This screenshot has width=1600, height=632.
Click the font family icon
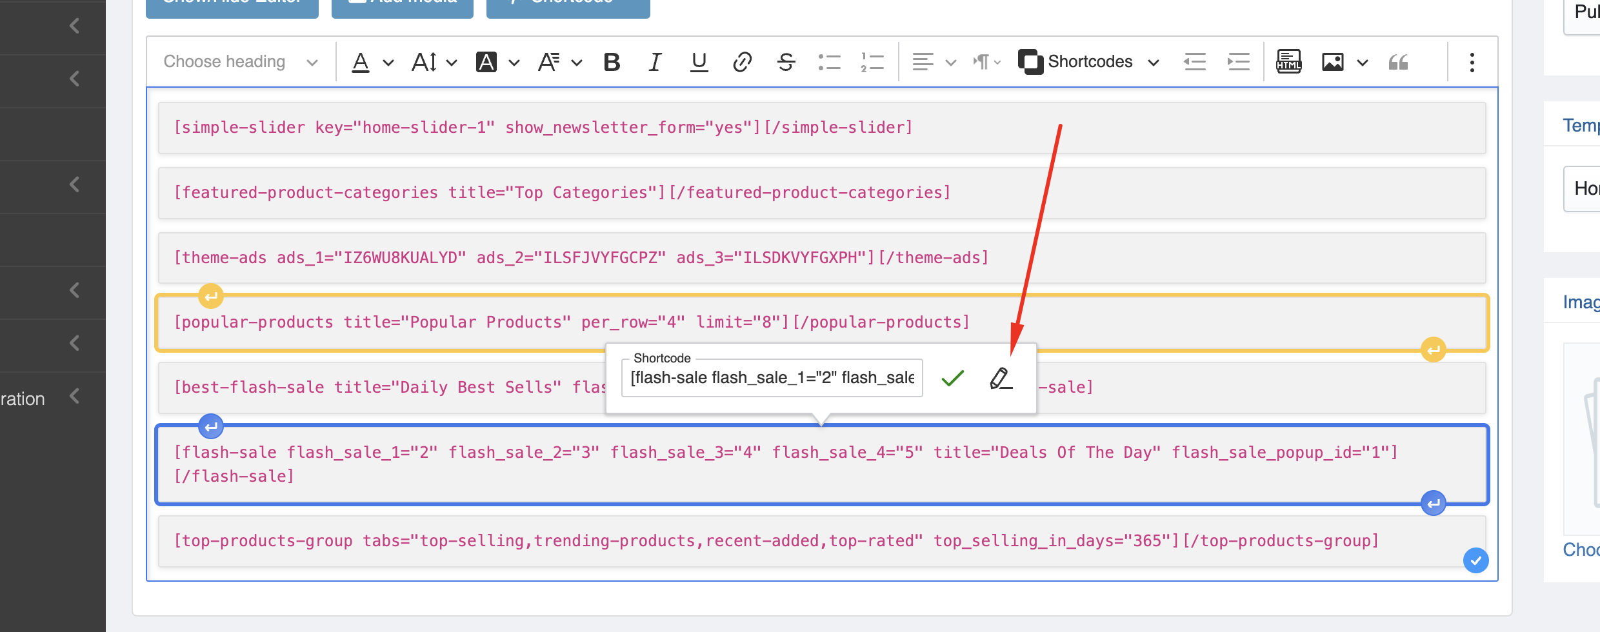point(549,62)
